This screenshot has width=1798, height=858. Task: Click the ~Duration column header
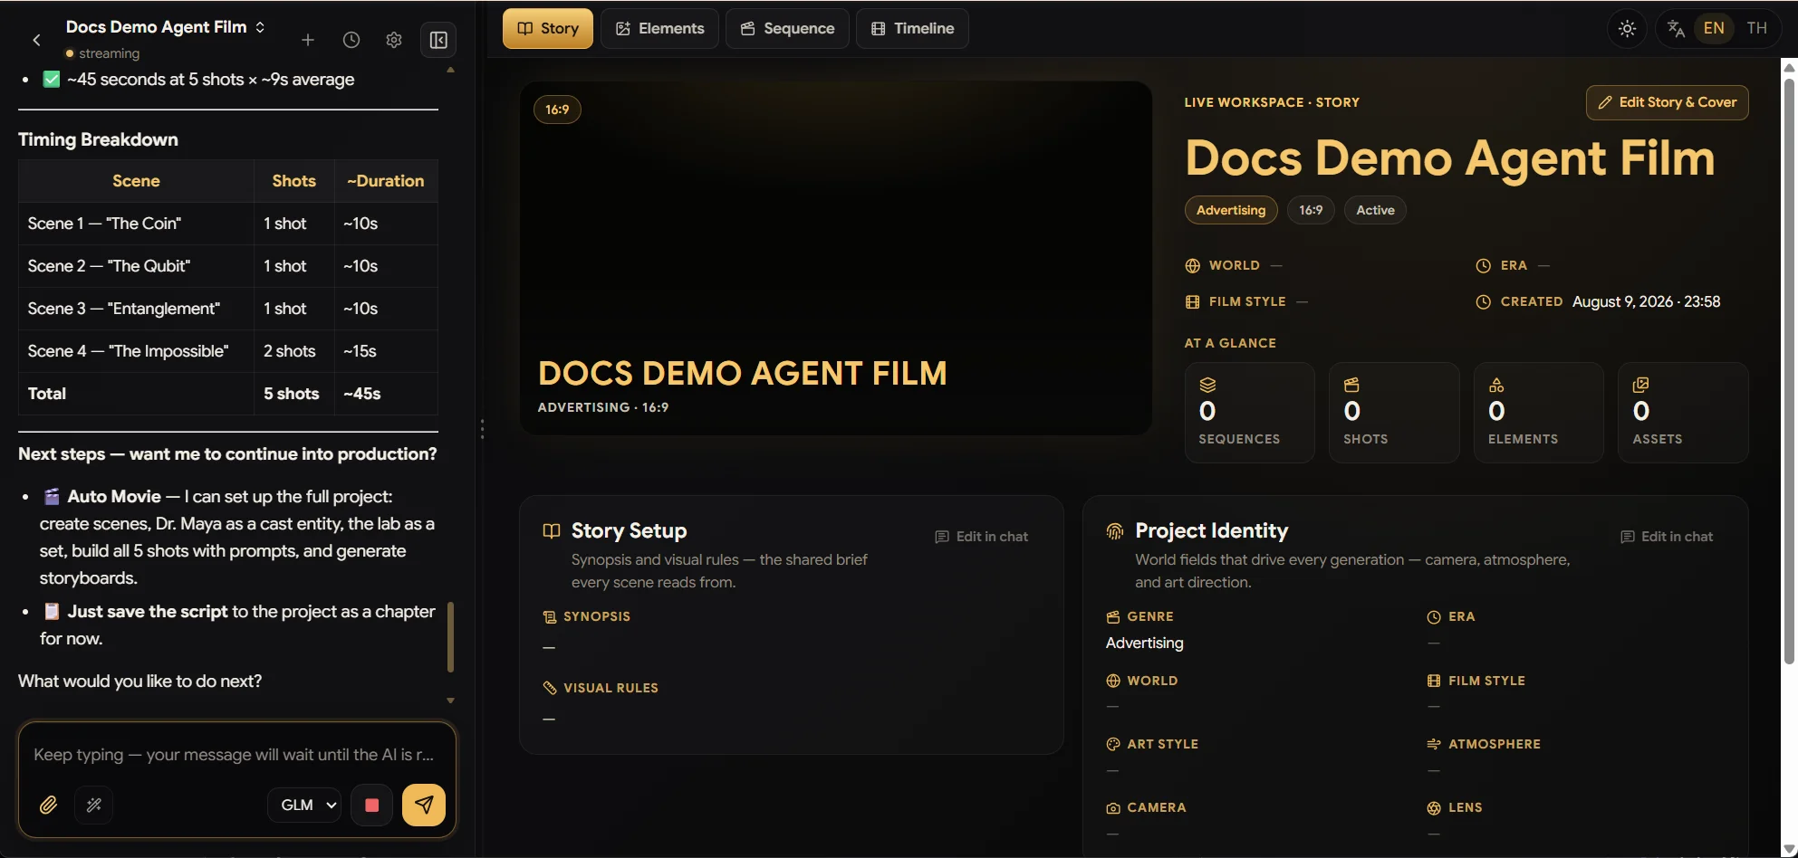(386, 181)
